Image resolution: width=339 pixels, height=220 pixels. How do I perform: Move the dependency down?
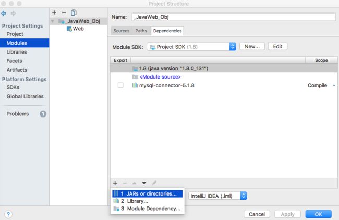pyautogui.click(x=144, y=183)
